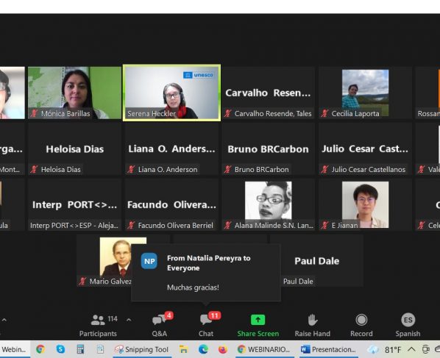Screen dimensions: 440x358
Task: Click the document icon next to Calculator
Action: [x=100, y=349]
